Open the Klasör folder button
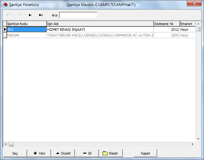The height and width of the screenshot is (160, 204). click(x=111, y=153)
